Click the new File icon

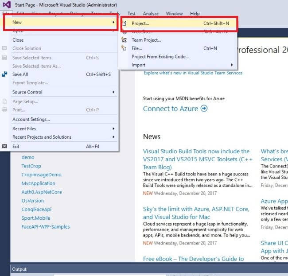pyautogui.click(x=124, y=48)
